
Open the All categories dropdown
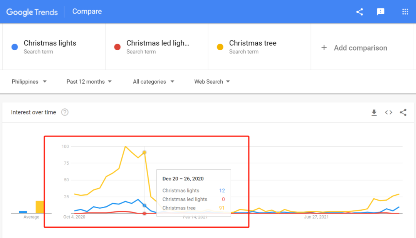[154, 81]
